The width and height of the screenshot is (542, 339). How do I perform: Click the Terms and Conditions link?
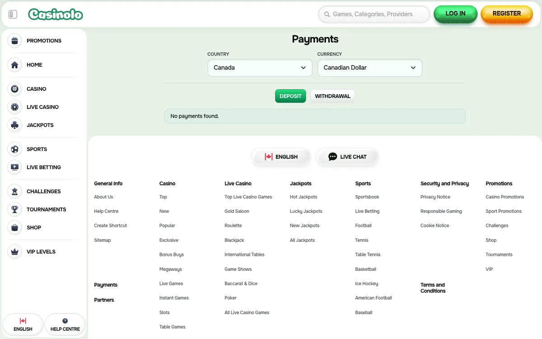tap(433, 288)
